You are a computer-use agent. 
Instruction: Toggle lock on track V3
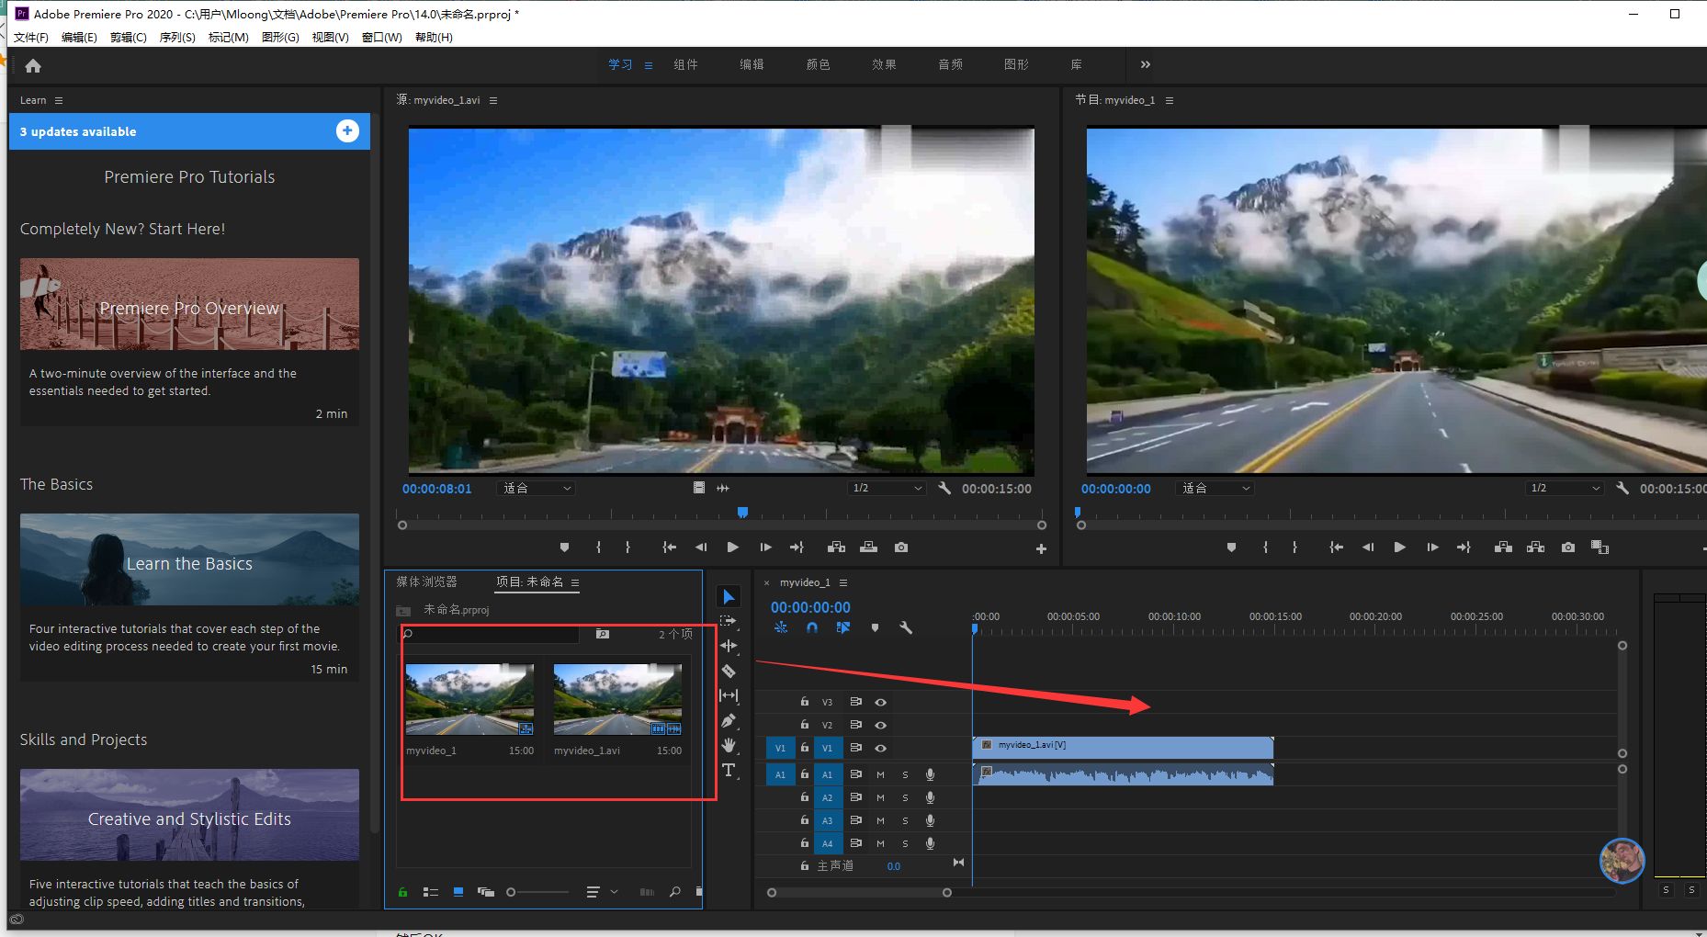805,702
